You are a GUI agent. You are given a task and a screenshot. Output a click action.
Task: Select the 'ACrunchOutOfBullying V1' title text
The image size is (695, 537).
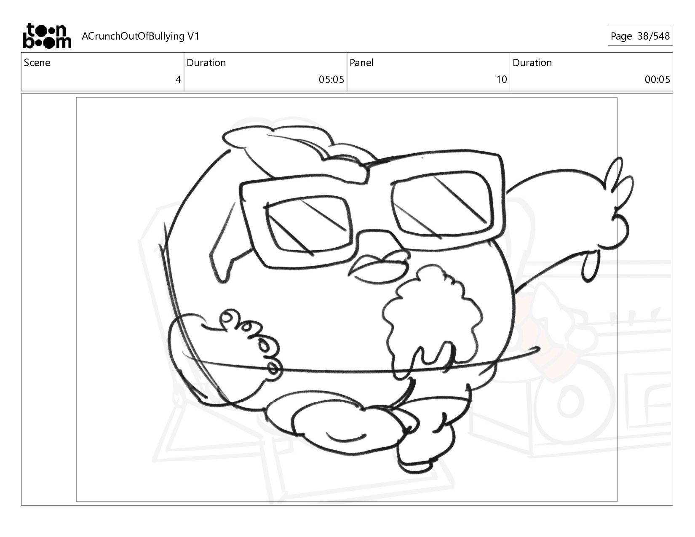[140, 36]
